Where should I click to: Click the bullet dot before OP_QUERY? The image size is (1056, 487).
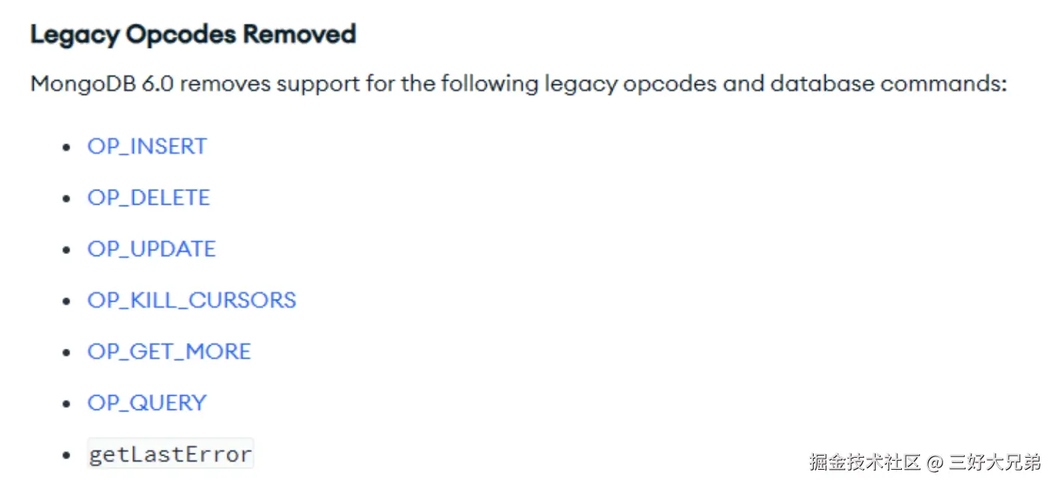pos(68,404)
